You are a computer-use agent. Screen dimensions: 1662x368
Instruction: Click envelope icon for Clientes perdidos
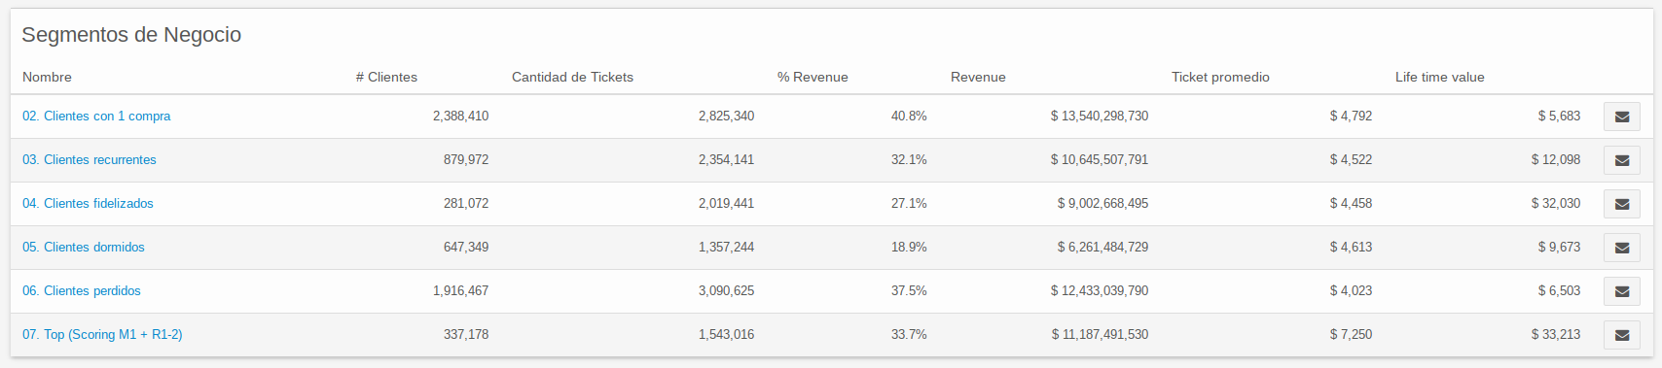[x=1621, y=291]
